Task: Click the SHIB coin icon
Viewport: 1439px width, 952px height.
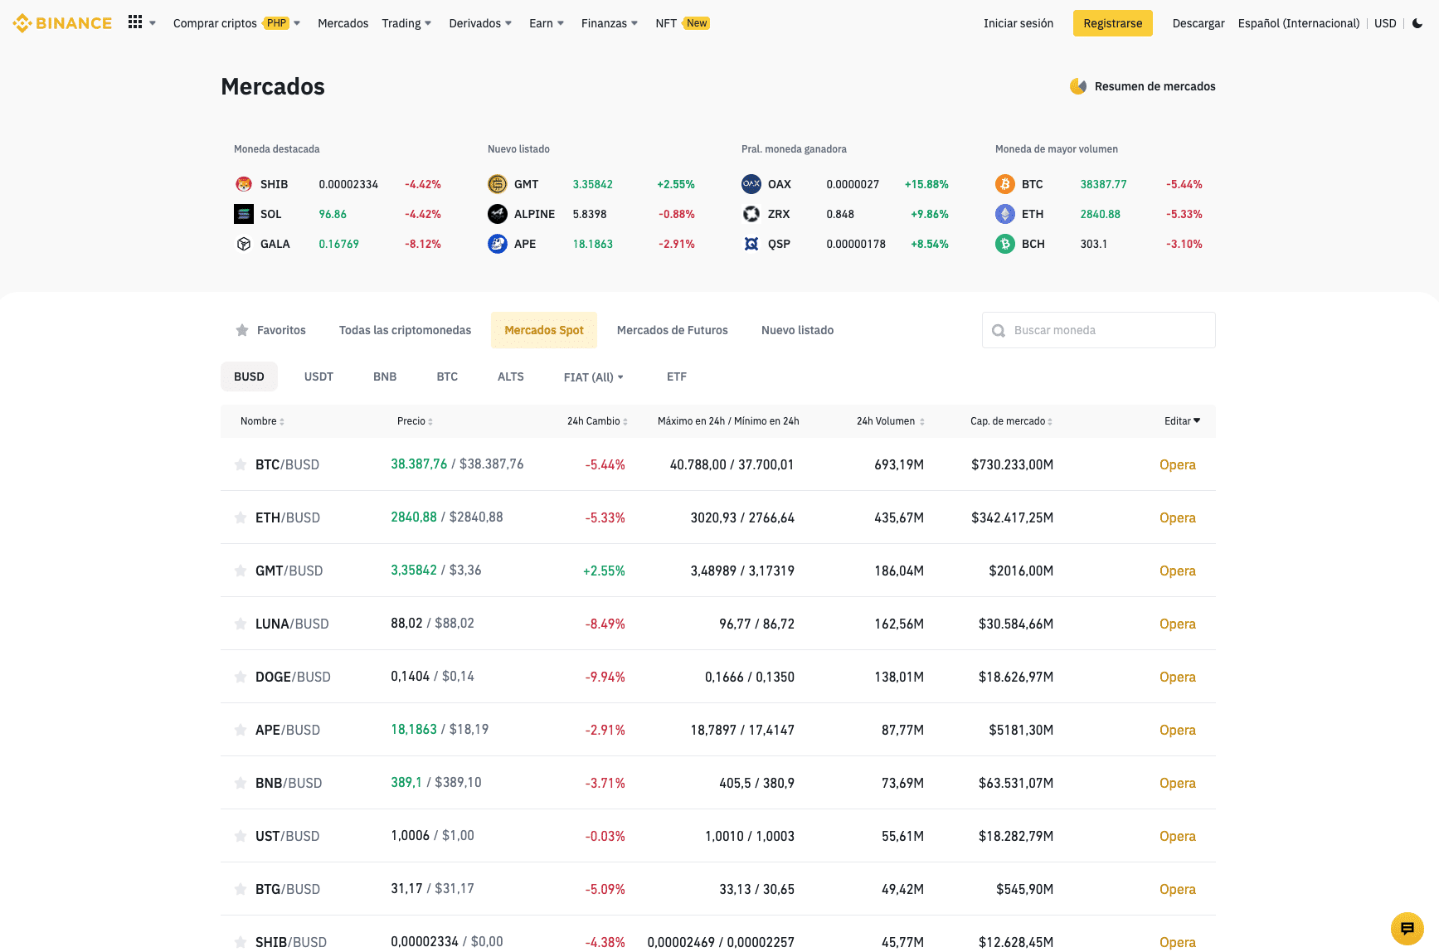Action: (244, 184)
